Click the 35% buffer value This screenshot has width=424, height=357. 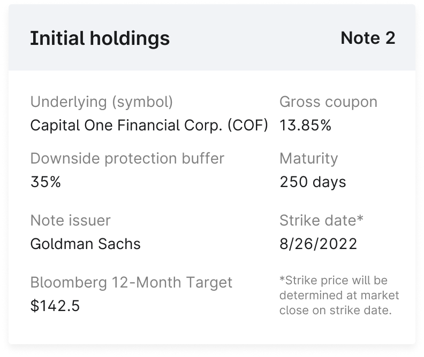(x=46, y=182)
